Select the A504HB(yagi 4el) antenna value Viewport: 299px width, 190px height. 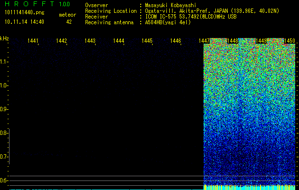pyautogui.click(x=168, y=22)
